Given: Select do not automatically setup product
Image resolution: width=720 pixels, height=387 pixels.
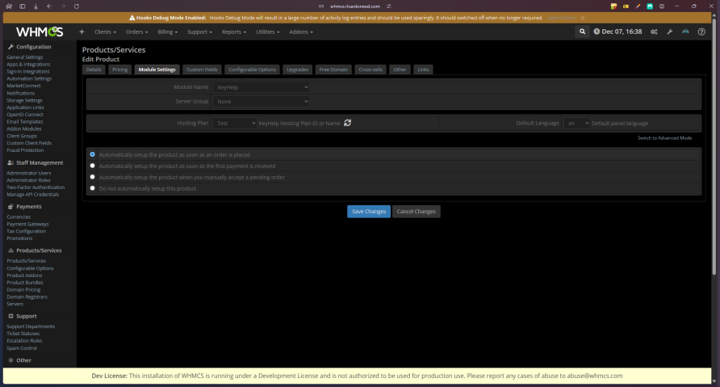Looking at the screenshot, I should click(x=92, y=188).
